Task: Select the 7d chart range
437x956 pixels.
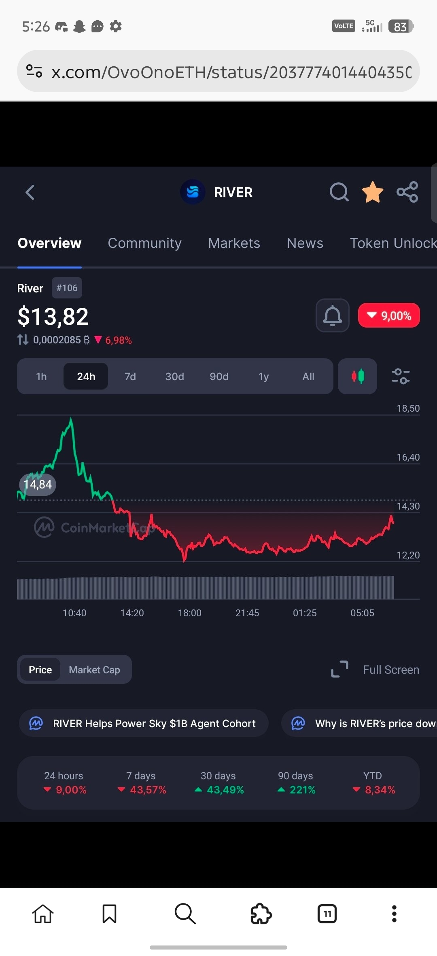Action: [130, 376]
